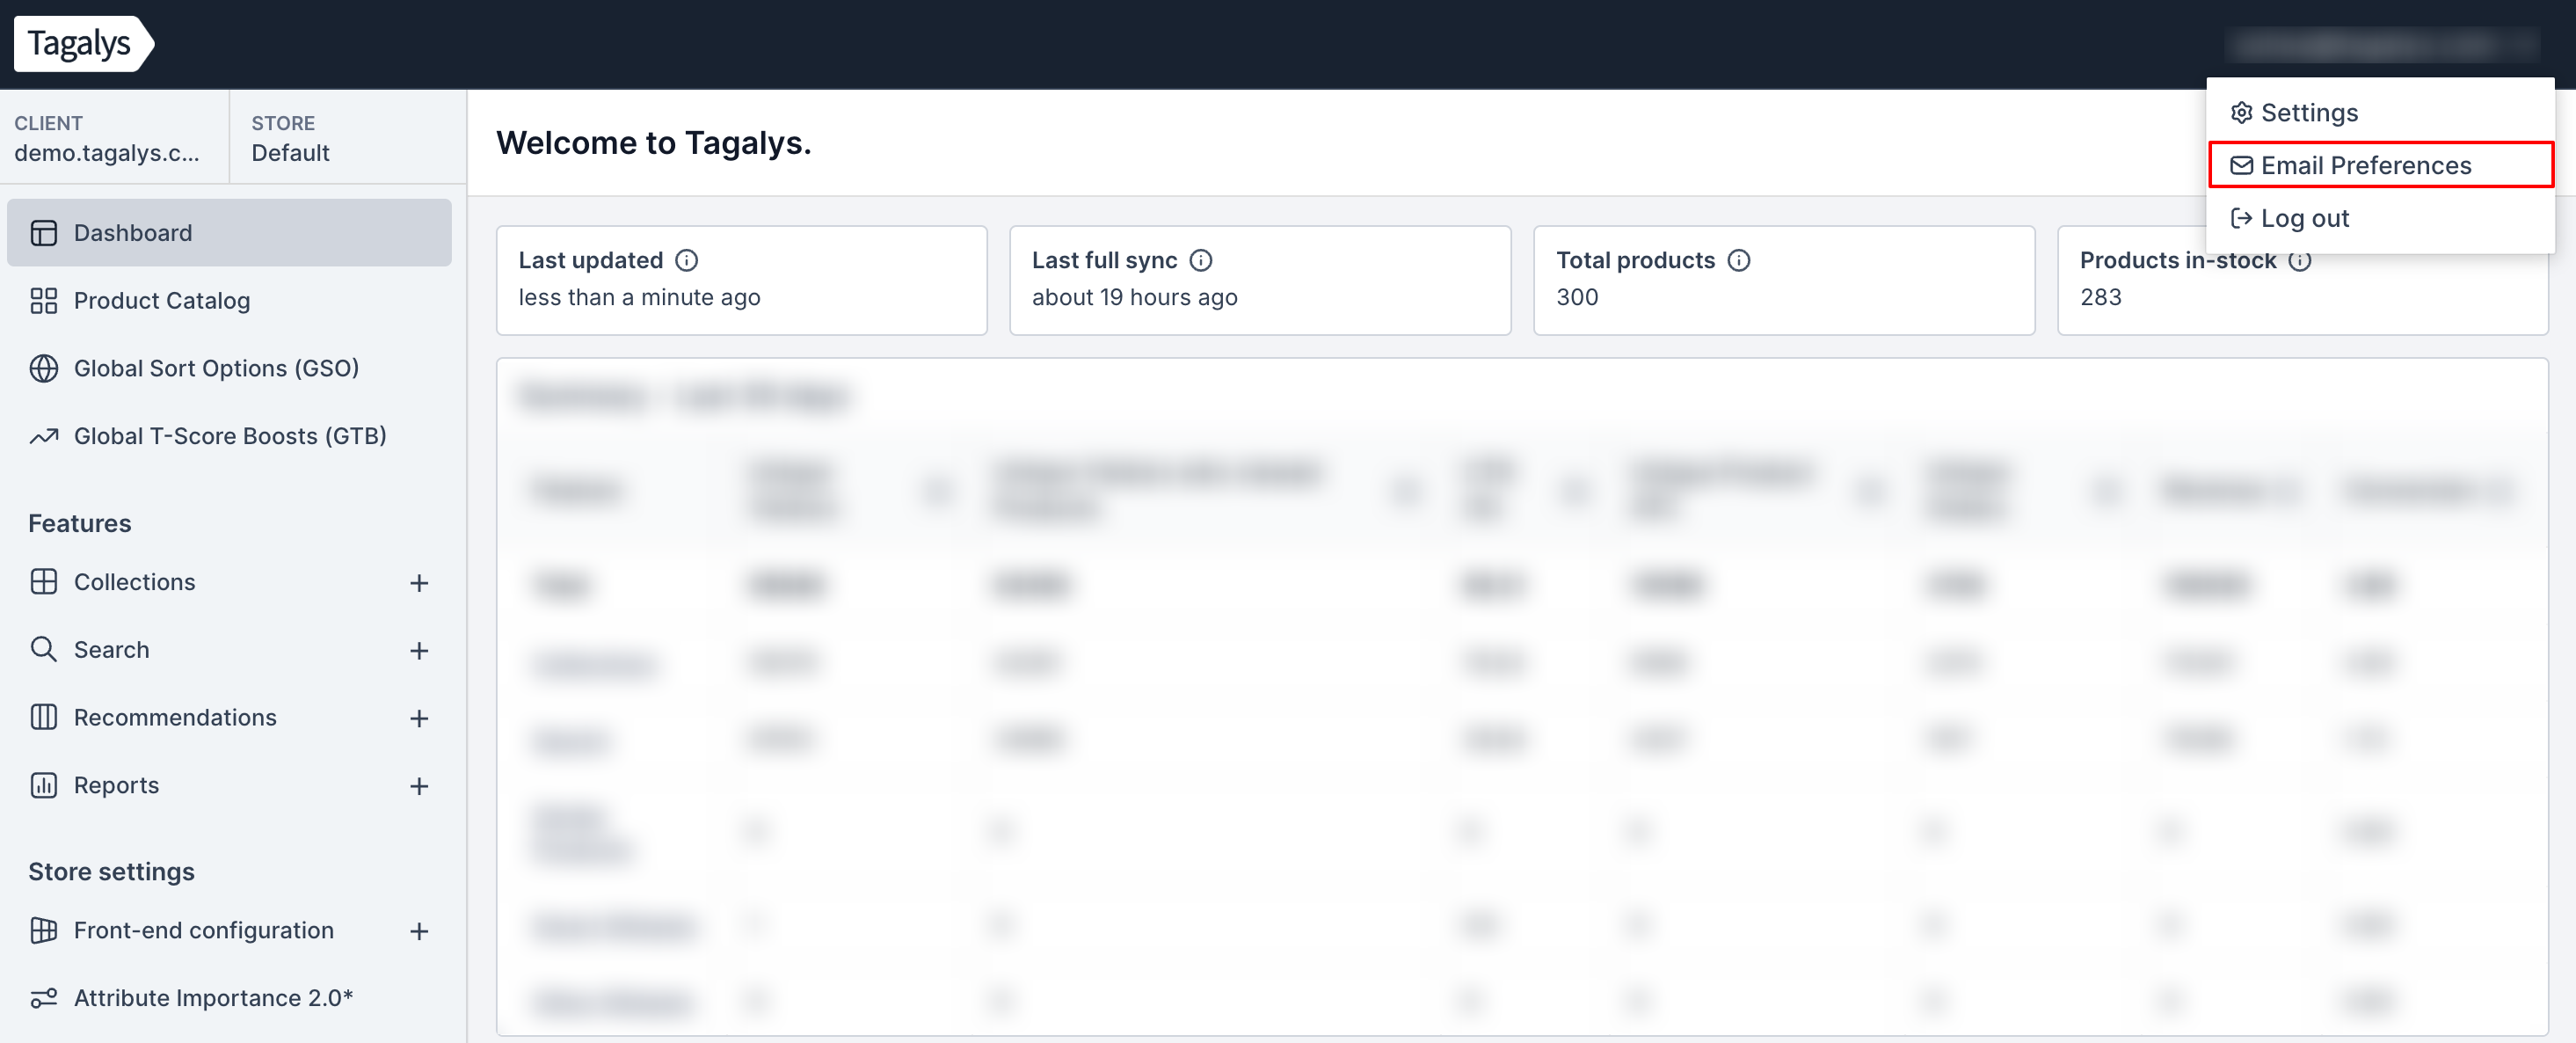
Task: Click the Collections grid icon
Action: [x=44, y=582]
